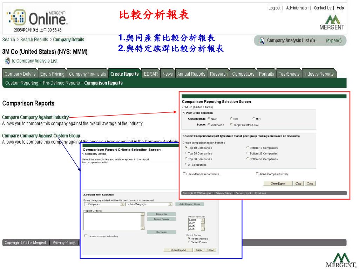359x269 pixels.
Task: Select Bottom 50 Companies option
Action: [248, 159]
